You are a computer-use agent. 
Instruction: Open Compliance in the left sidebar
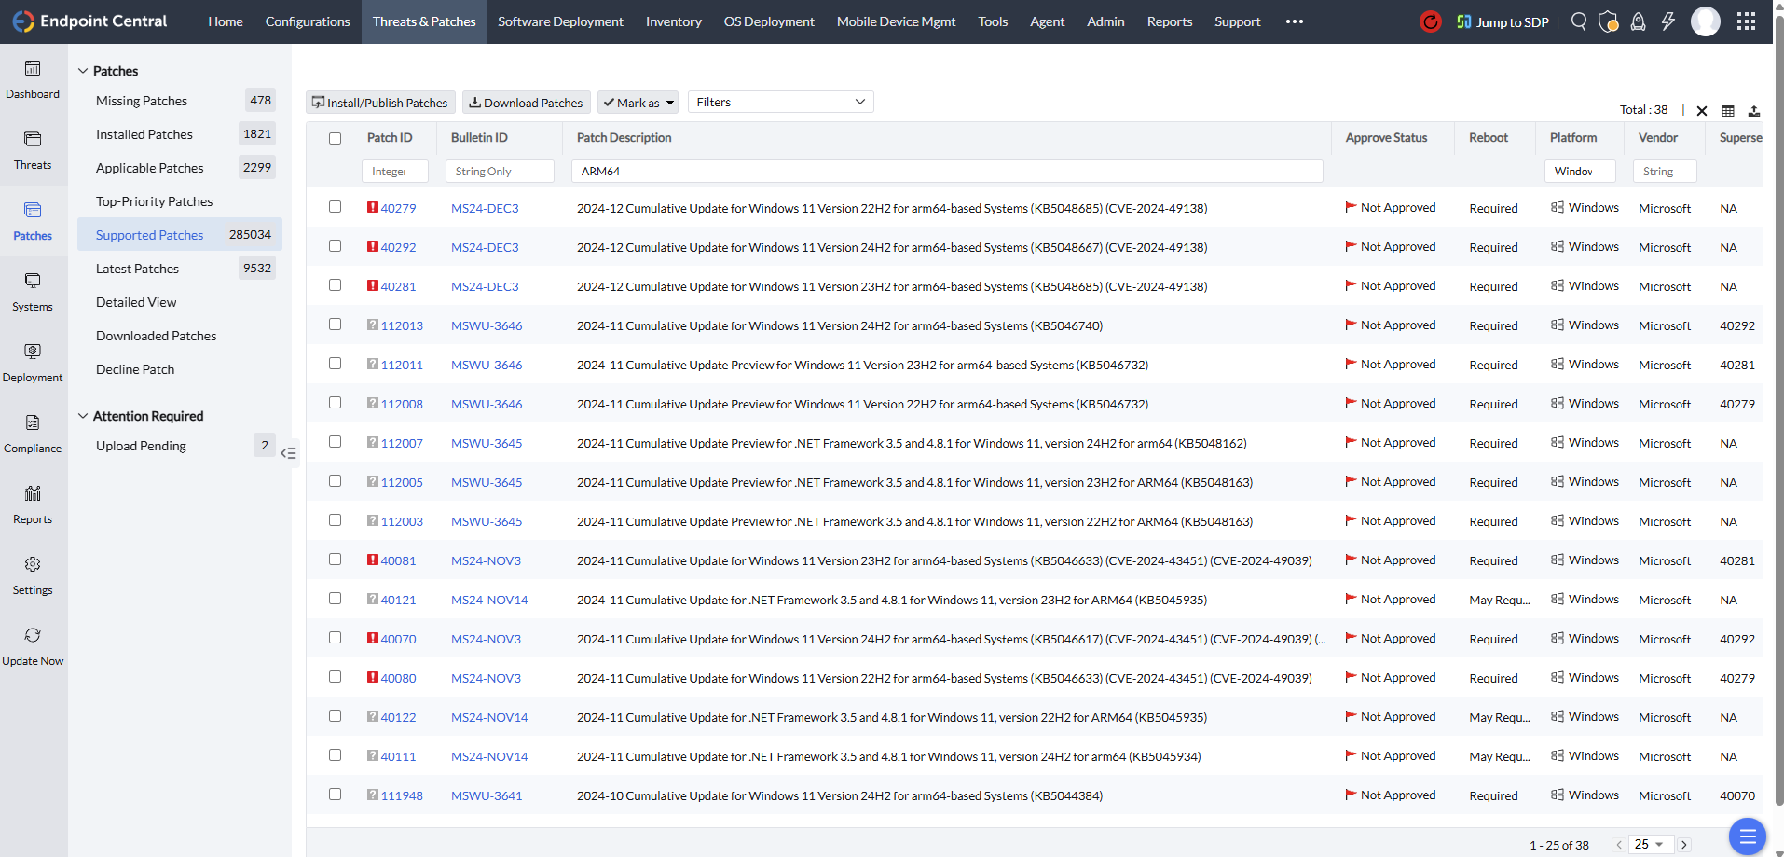pyautogui.click(x=33, y=435)
